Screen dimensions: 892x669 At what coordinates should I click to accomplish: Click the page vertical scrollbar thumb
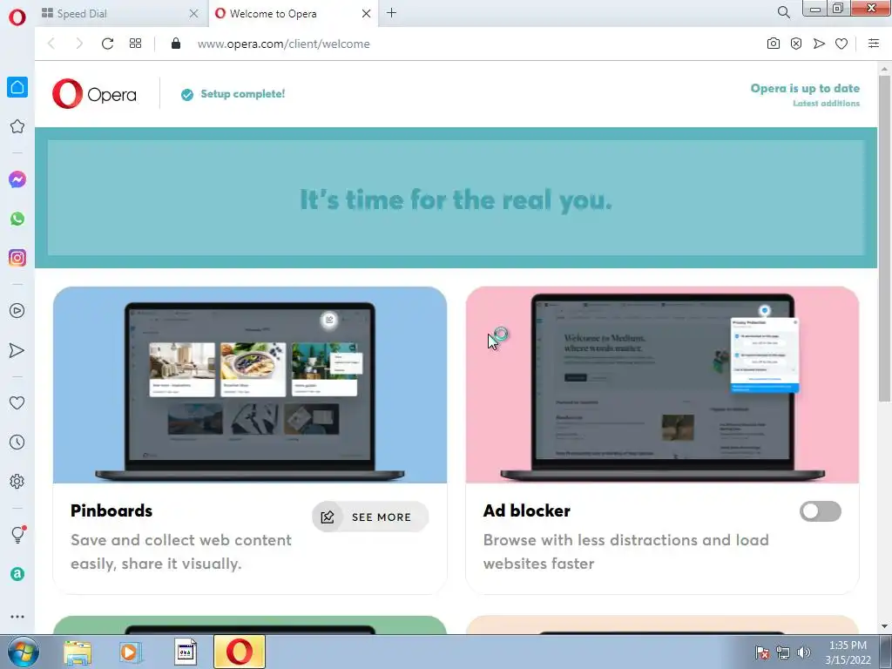(x=884, y=238)
